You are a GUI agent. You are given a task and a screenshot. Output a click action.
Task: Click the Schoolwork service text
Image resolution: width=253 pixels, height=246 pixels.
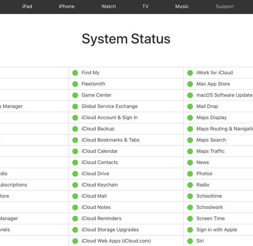[x=209, y=207]
